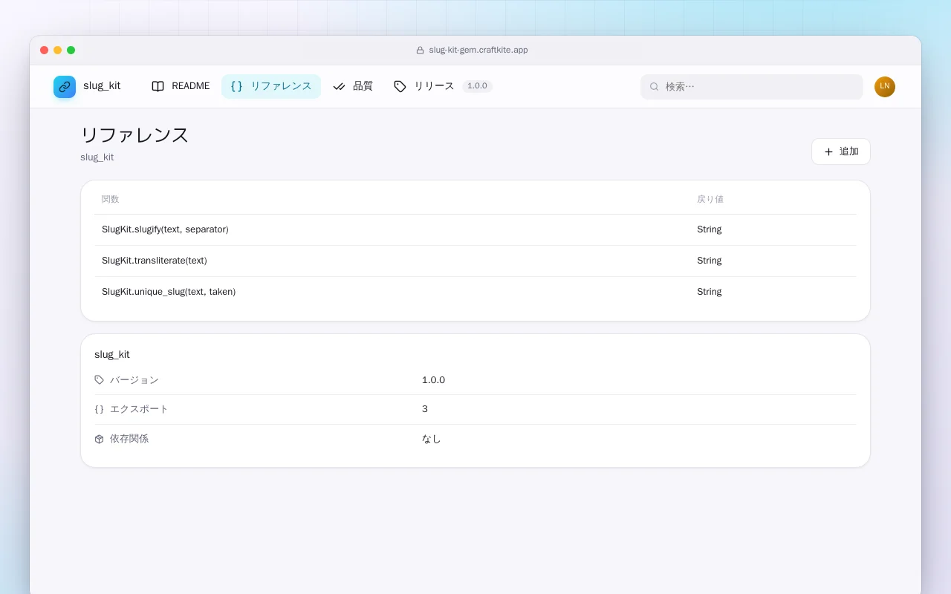
Task: Click the double-check icon beside 品質
Action: [339, 86]
